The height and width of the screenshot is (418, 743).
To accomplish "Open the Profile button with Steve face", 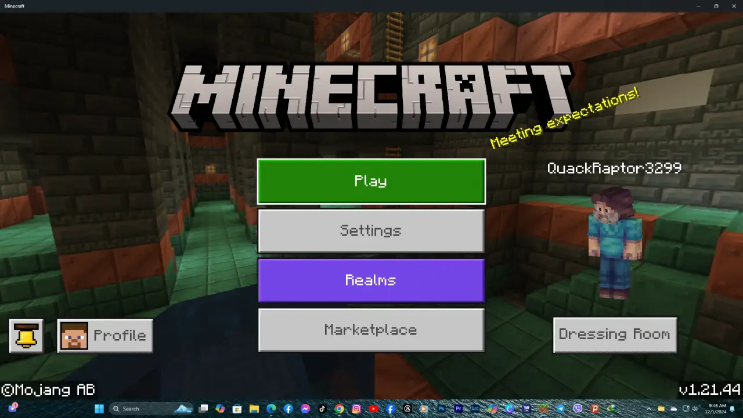I will pyautogui.click(x=105, y=336).
